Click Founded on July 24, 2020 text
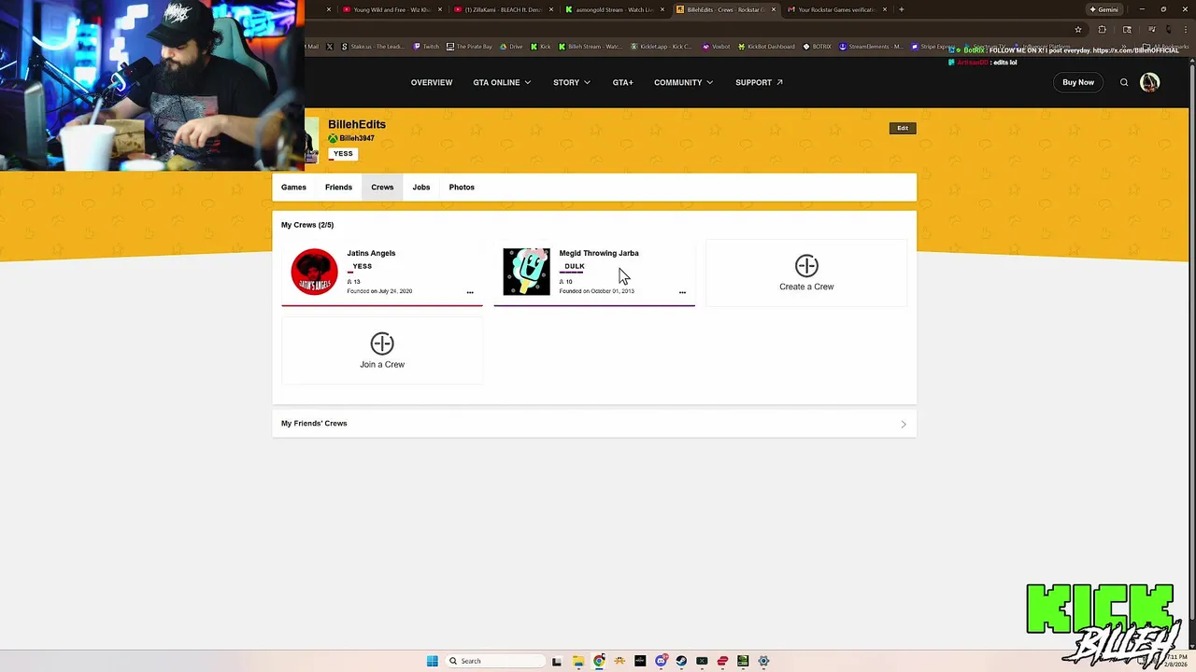The height and width of the screenshot is (672, 1196). (379, 291)
